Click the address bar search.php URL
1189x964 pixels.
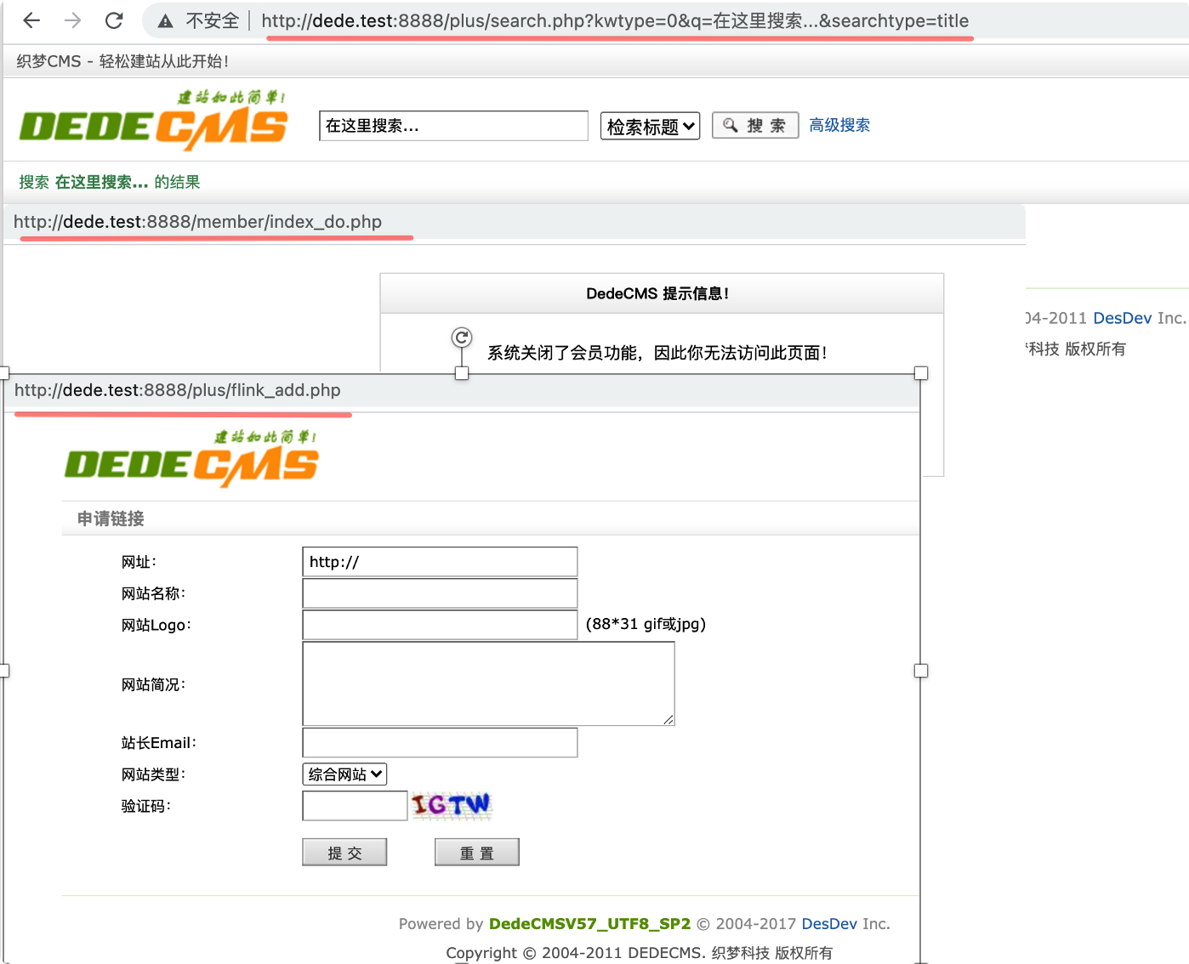(615, 20)
